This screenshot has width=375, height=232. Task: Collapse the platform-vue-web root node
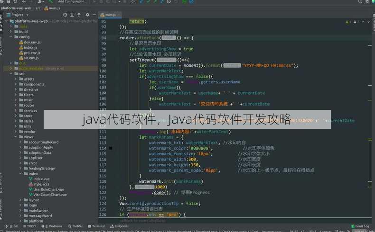pos(6,21)
